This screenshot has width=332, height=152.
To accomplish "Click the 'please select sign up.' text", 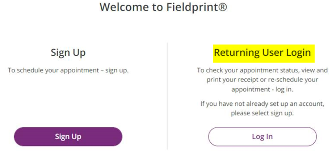I will pos(262,113).
